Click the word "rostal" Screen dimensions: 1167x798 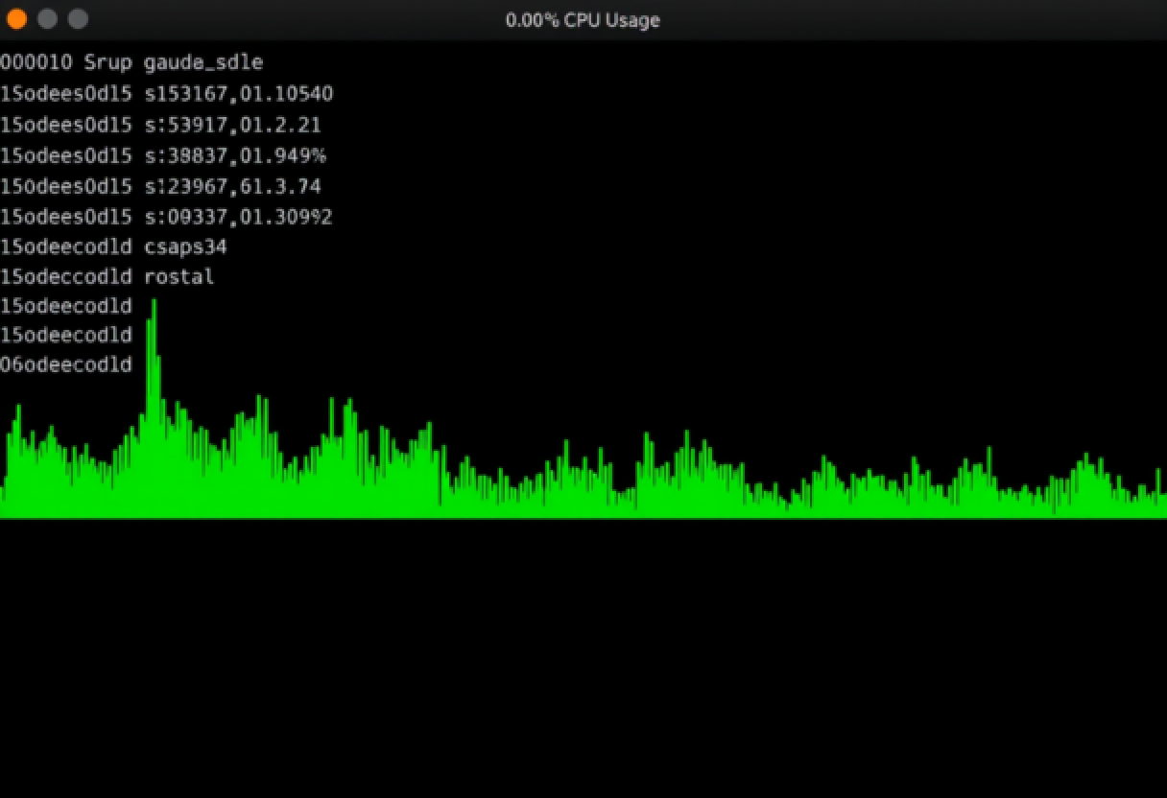[179, 277]
